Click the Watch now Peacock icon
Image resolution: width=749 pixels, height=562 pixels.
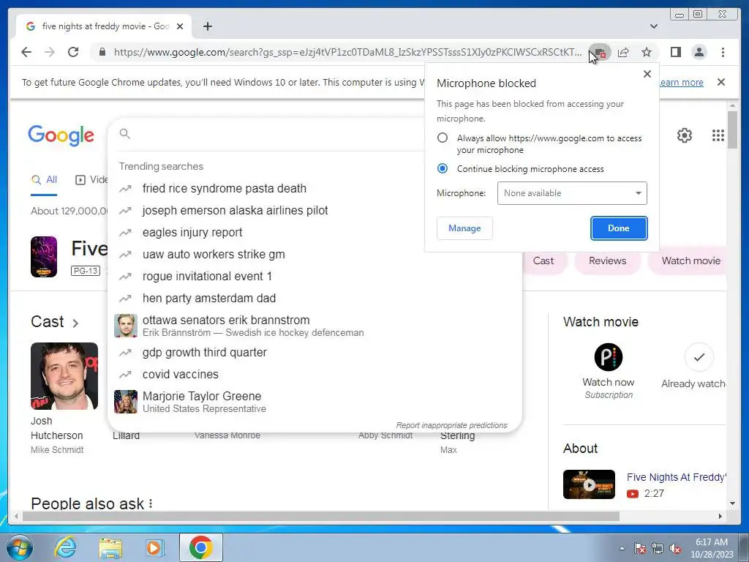(x=608, y=357)
